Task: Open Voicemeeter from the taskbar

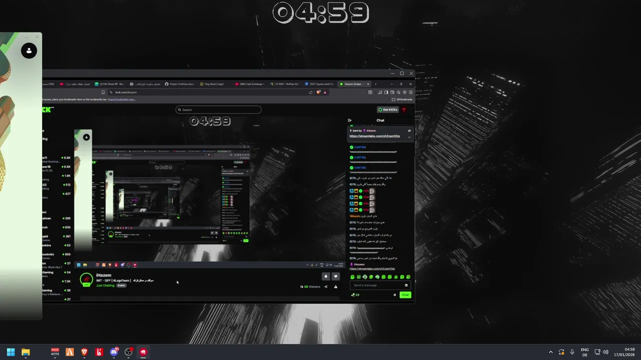Action: tap(55, 352)
